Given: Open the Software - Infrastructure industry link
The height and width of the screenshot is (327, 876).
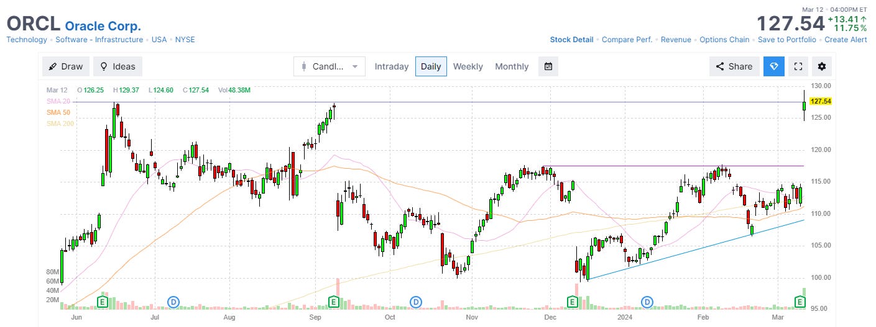Looking at the screenshot, I should [x=99, y=40].
